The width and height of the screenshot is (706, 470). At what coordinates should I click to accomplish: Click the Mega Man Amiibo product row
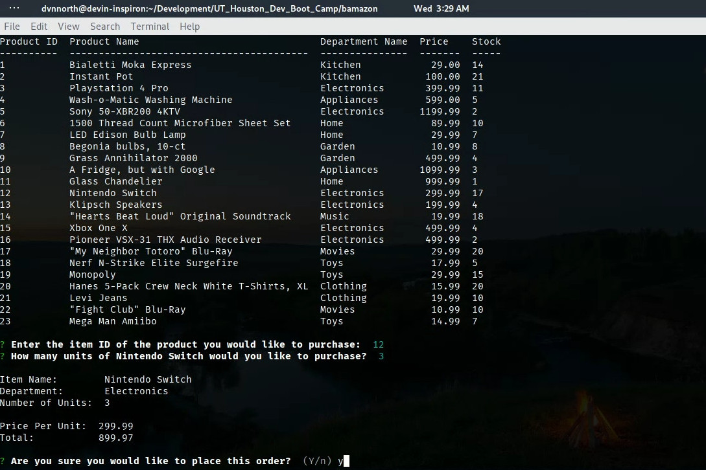pos(113,321)
